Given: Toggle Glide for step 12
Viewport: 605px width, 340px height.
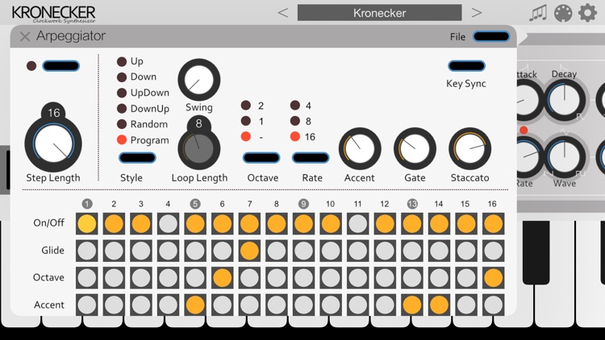Looking at the screenshot, I should pos(385,251).
